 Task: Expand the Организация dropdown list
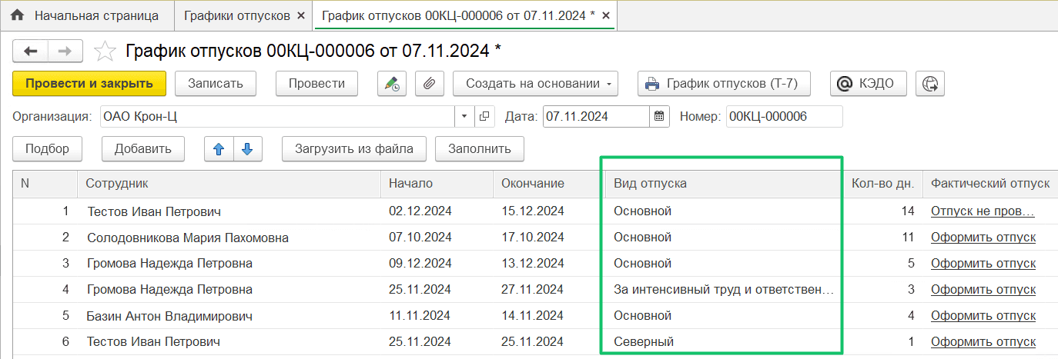465,117
